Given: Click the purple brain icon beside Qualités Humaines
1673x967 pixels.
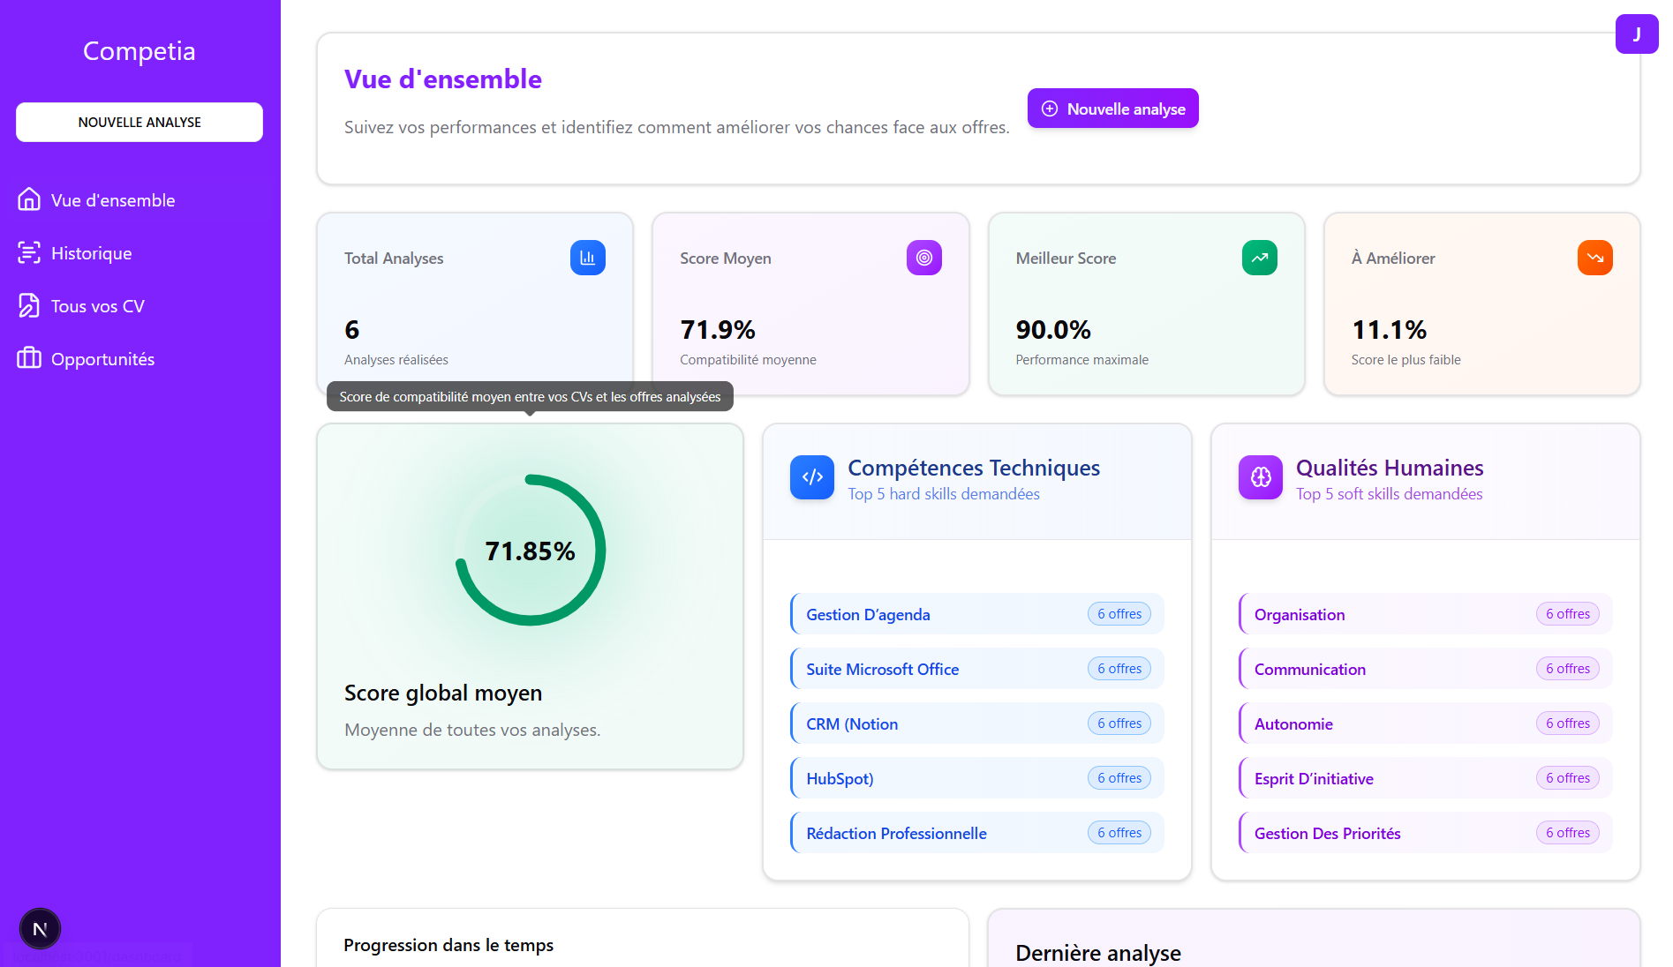Looking at the screenshot, I should (x=1260, y=477).
